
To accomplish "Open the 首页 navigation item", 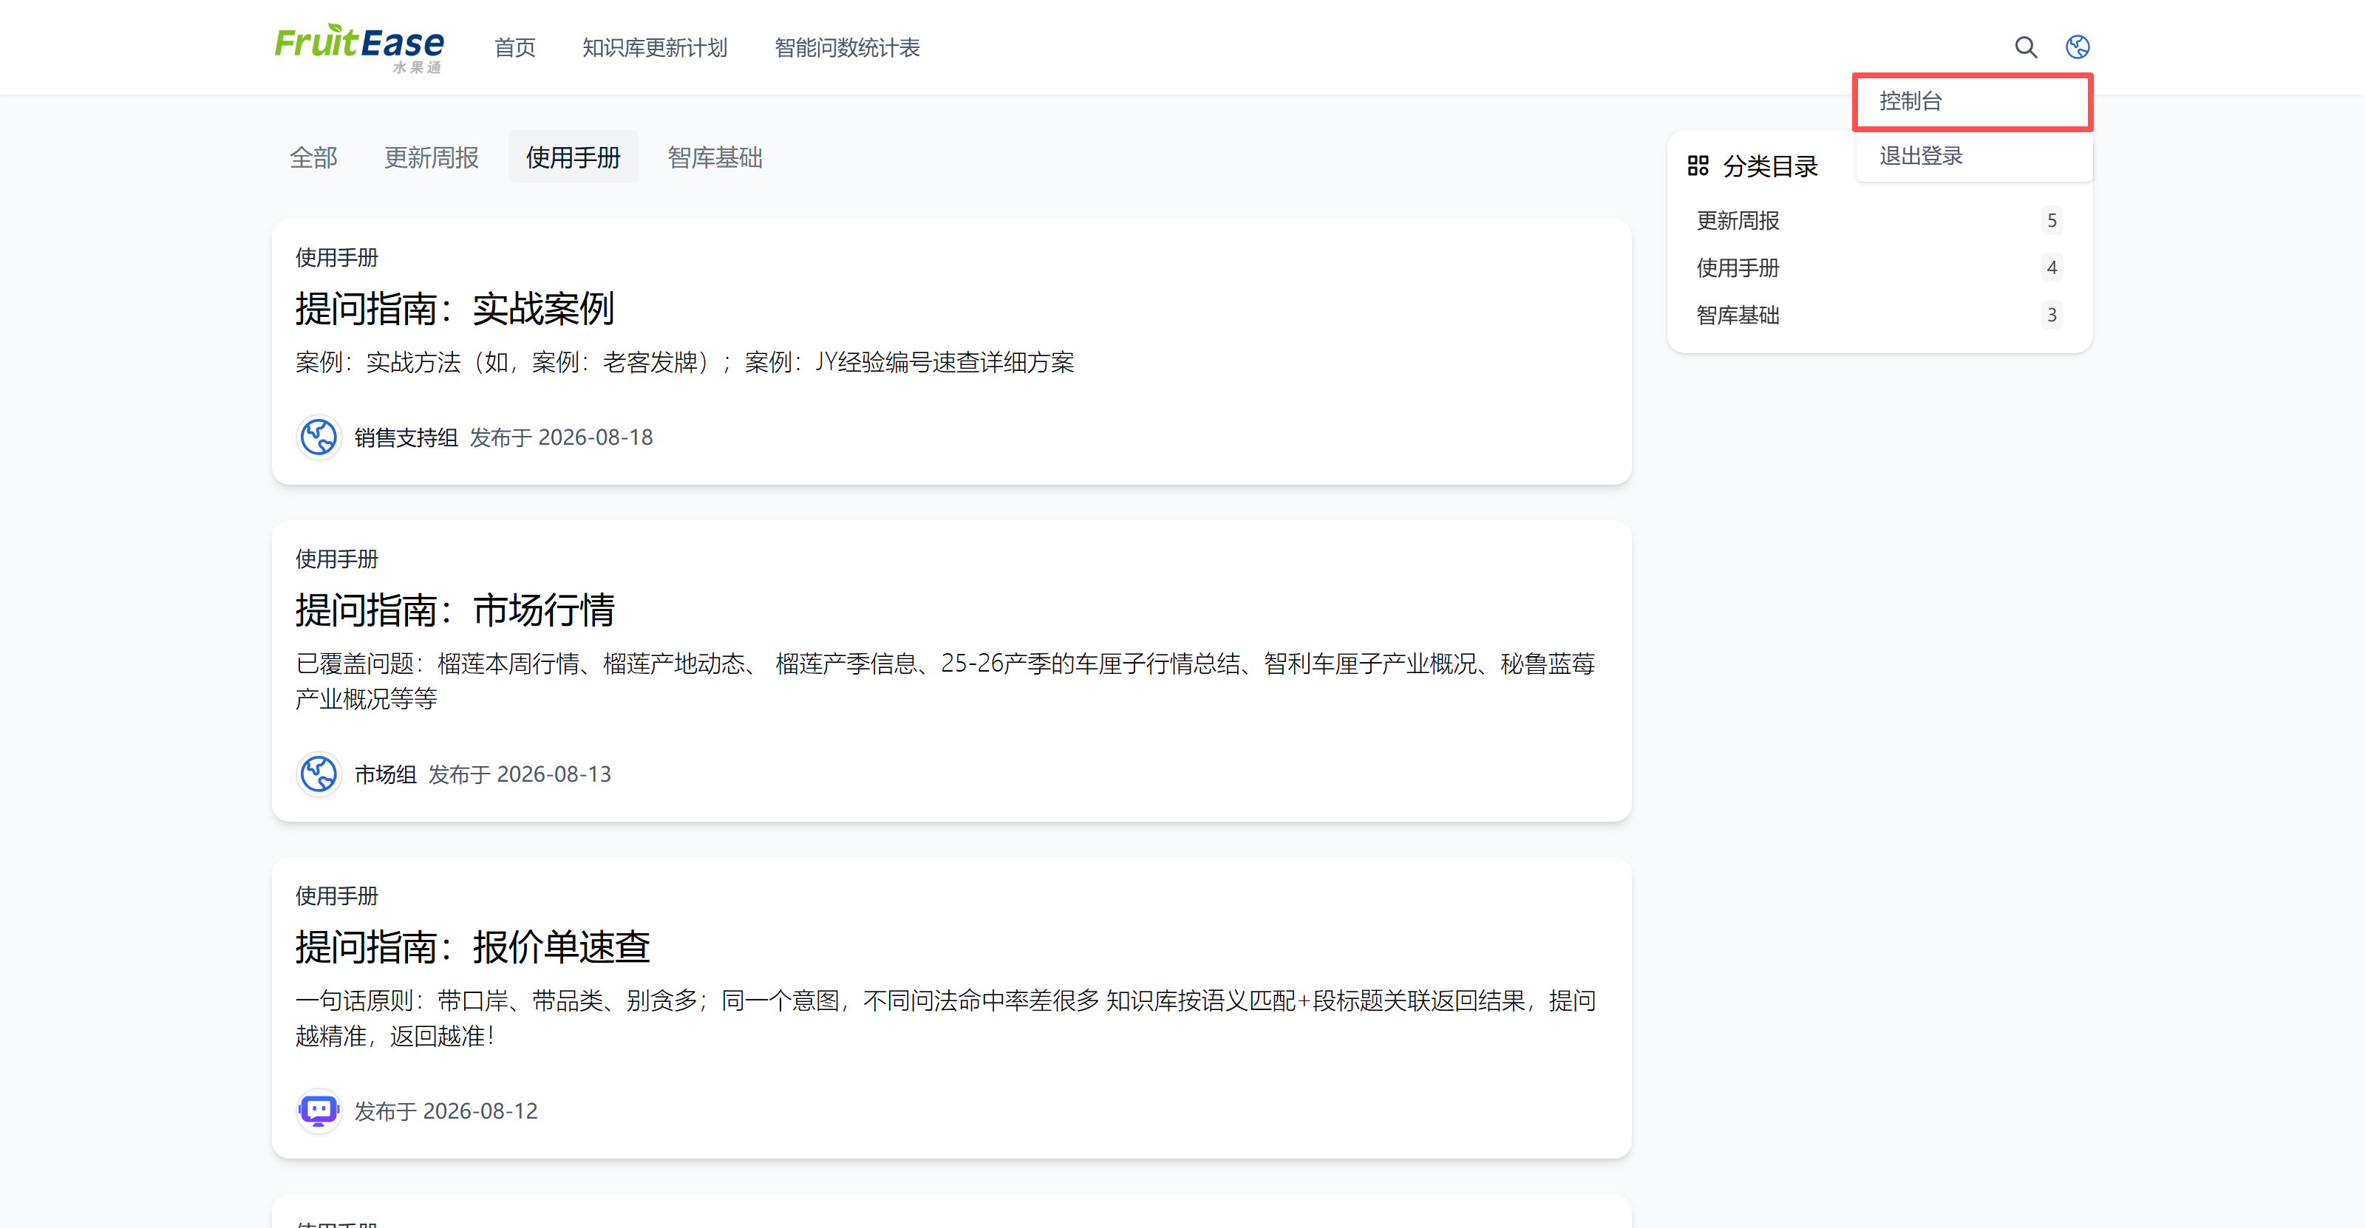I will pos(514,48).
